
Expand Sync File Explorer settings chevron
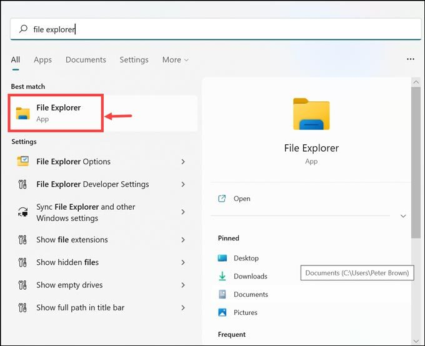click(183, 212)
